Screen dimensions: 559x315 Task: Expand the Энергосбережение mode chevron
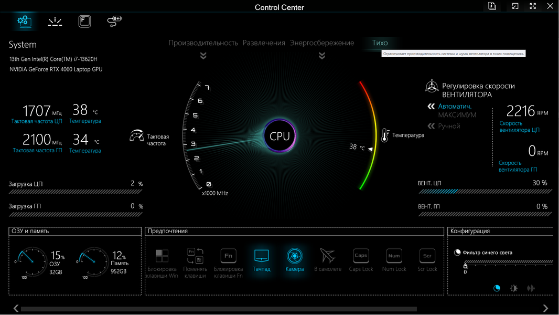point(322,56)
